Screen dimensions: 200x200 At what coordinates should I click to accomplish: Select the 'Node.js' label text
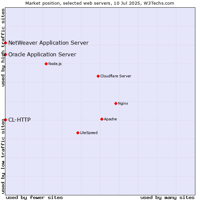[55, 64]
